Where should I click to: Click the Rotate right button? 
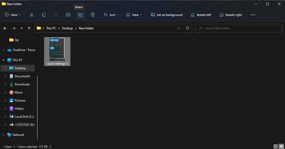coord(231,15)
